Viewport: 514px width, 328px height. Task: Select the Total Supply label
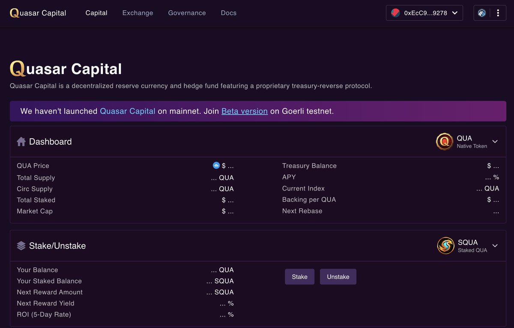(x=36, y=178)
